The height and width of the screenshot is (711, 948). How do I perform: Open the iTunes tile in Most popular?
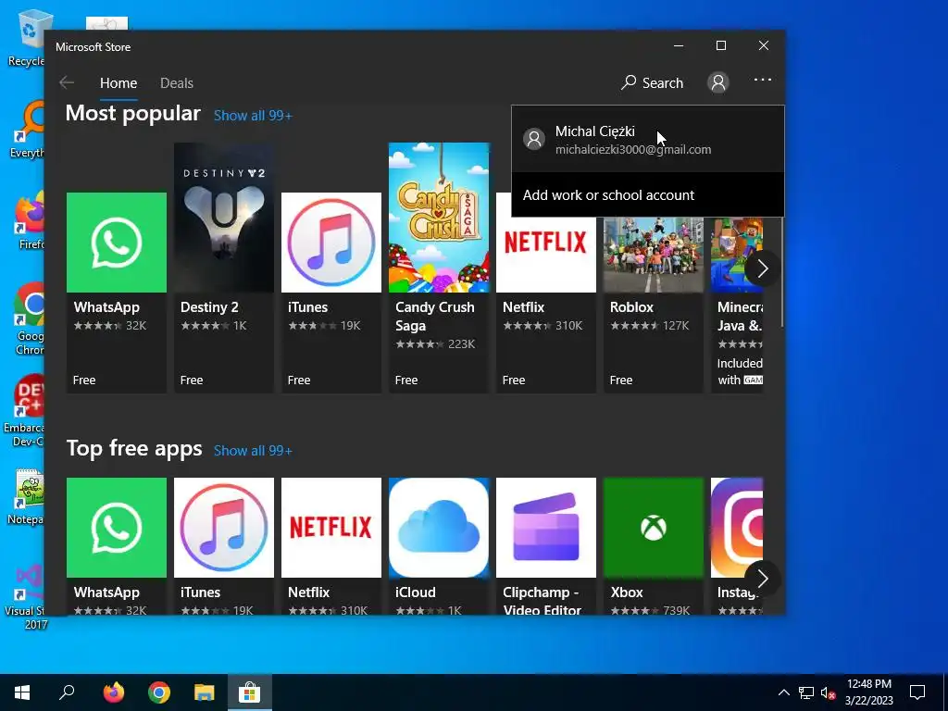[331, 293]
